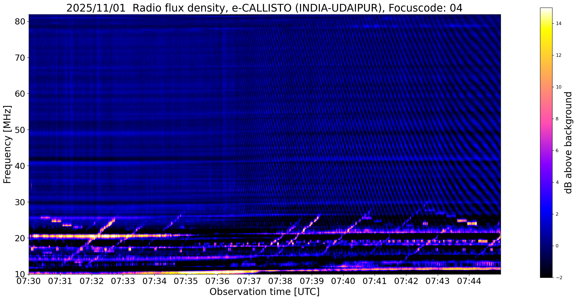The image size is (577, 300).
Task: Select the 07:38 time tick label
Action: (280, 281)
